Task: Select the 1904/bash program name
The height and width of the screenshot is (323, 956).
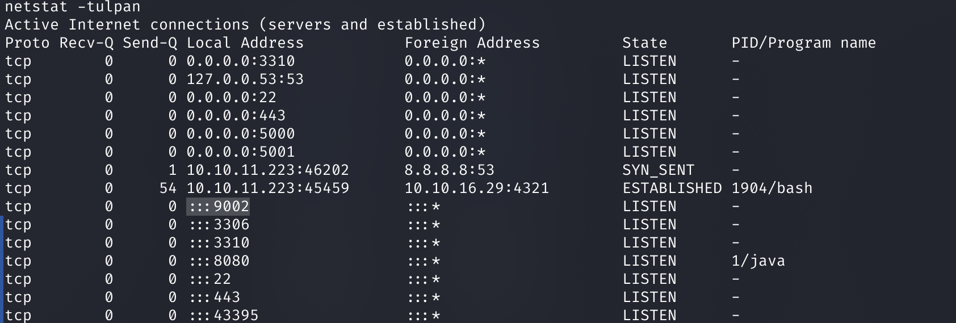Action: pyautogui.click(x=772, y=188)
